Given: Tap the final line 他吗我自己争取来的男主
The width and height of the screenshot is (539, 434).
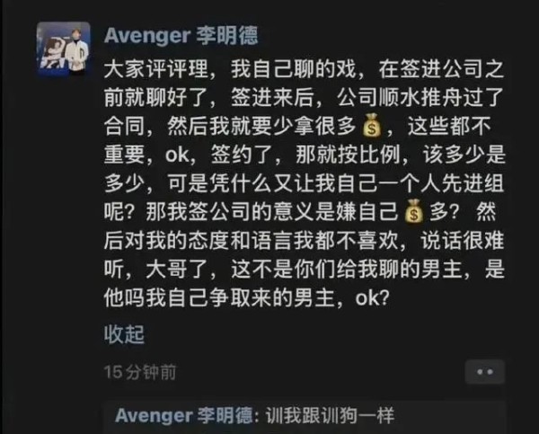Looking at the screenshot, I should click(x=220, y=297).
